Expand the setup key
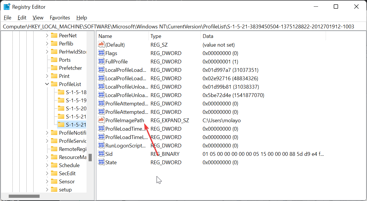This screenshot has height=201, width=367. point(47,189)
